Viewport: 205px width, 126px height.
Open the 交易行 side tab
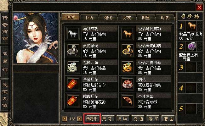click(x=5, y=61)
